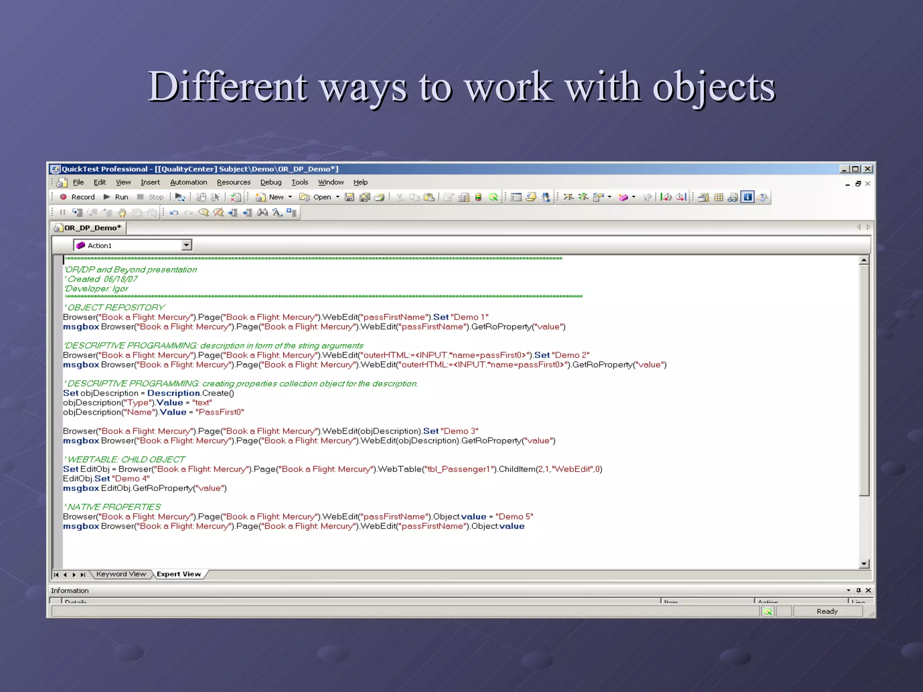Start recording with the Record button
This screenshot has width=923, height=692.
[x=77, y=197]
